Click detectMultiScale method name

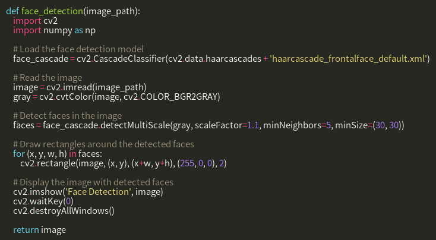pyautogui.click(x=135, y=125)
